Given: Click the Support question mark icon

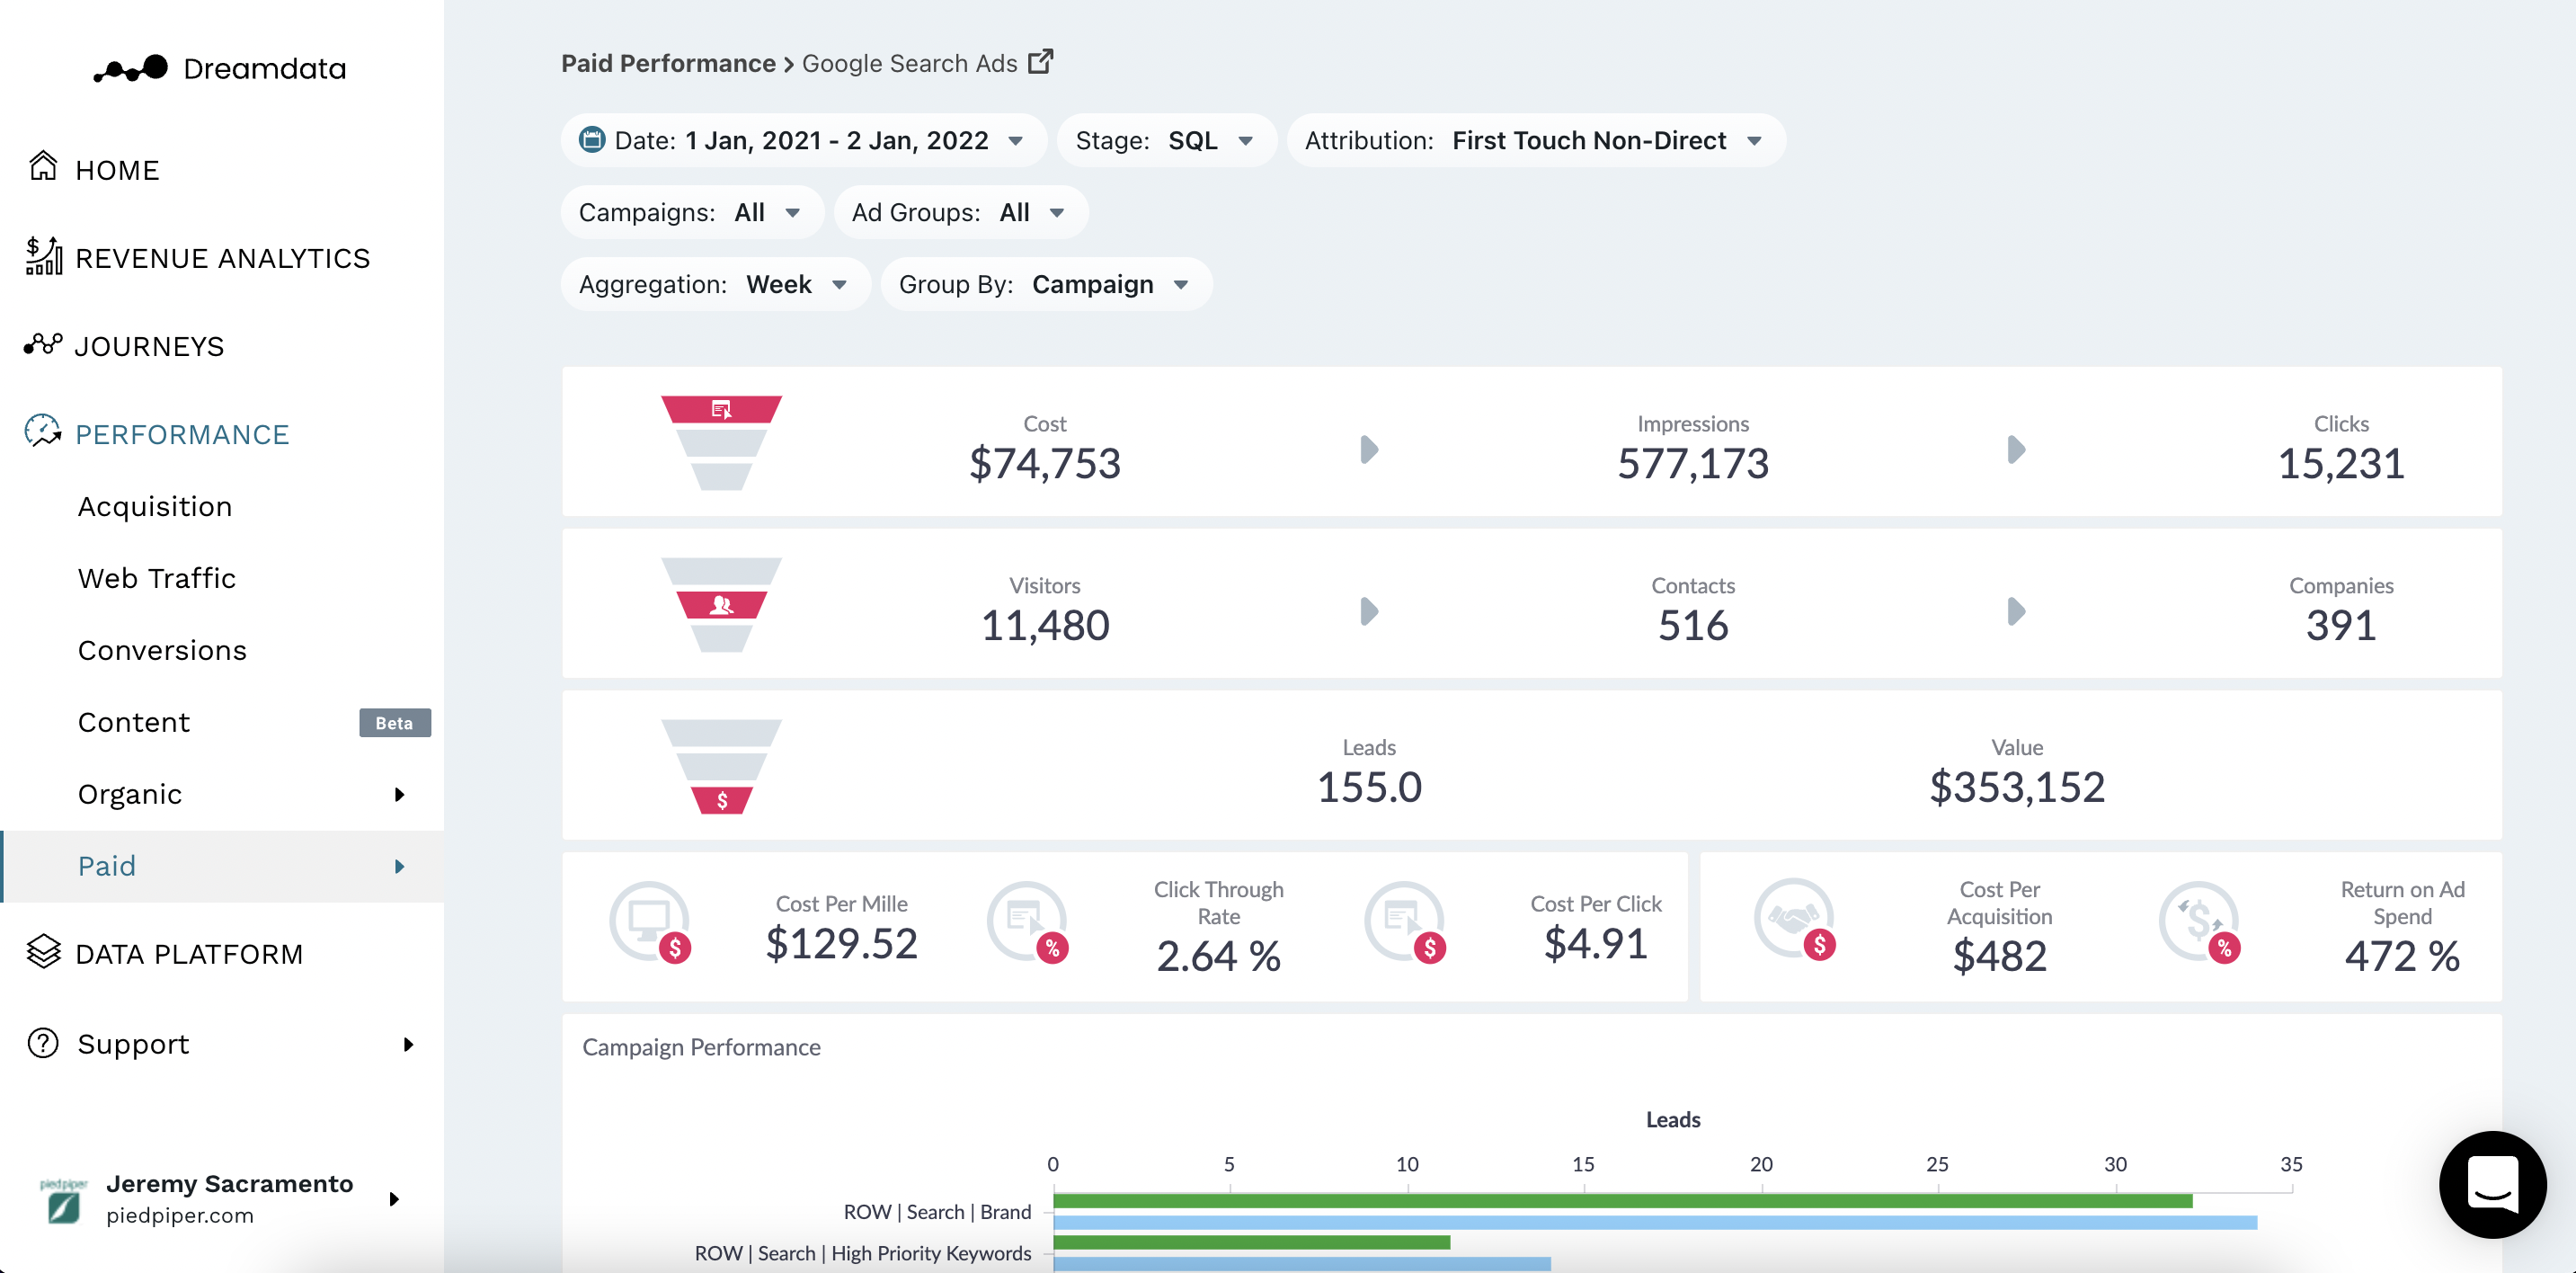Looking at the screenshot, I should (43, 1043).
